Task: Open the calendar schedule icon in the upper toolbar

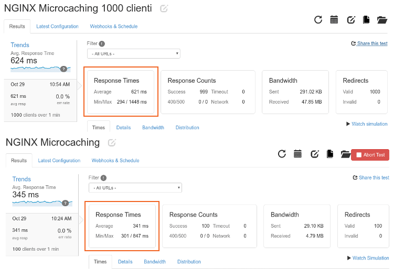Action: [x=334, y=19]
